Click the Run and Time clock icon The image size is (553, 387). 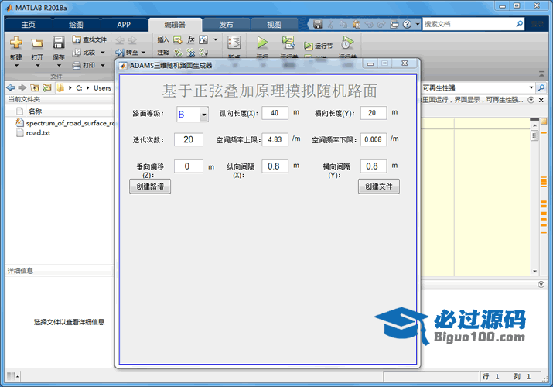pyautogui.click(x=347, y=43)
